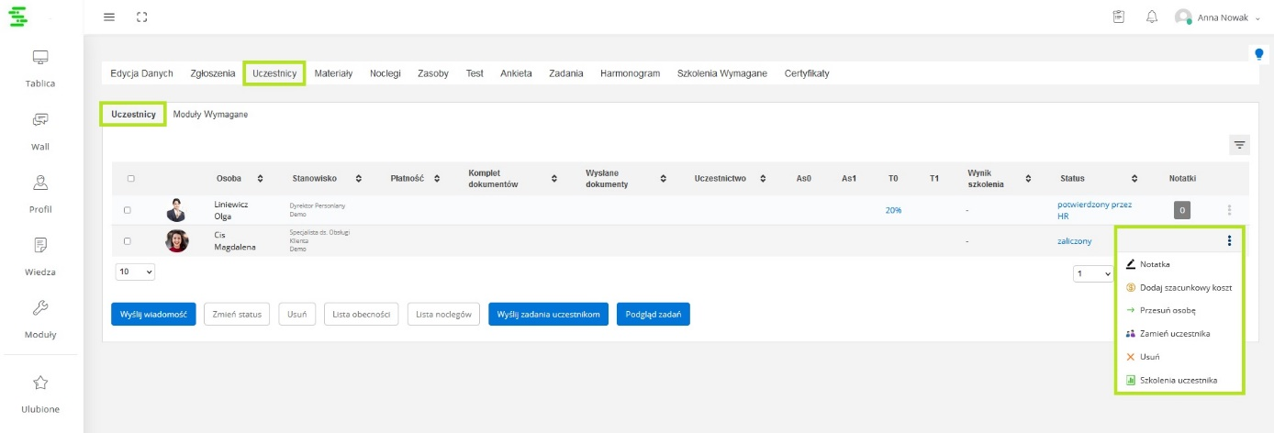
Task: Click the table filter icon
Action: click(1239, 145)
